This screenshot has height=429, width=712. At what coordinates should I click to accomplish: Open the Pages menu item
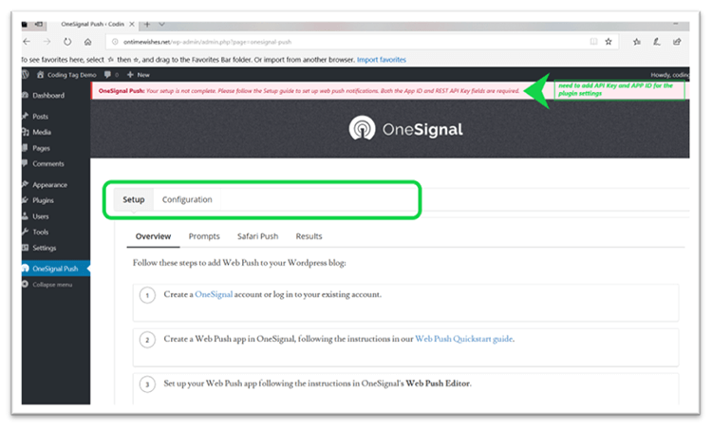[41, 148]
